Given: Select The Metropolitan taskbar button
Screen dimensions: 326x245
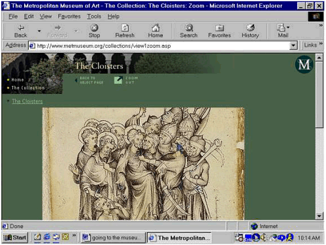Looking at the screenshot, I should 179,238.
